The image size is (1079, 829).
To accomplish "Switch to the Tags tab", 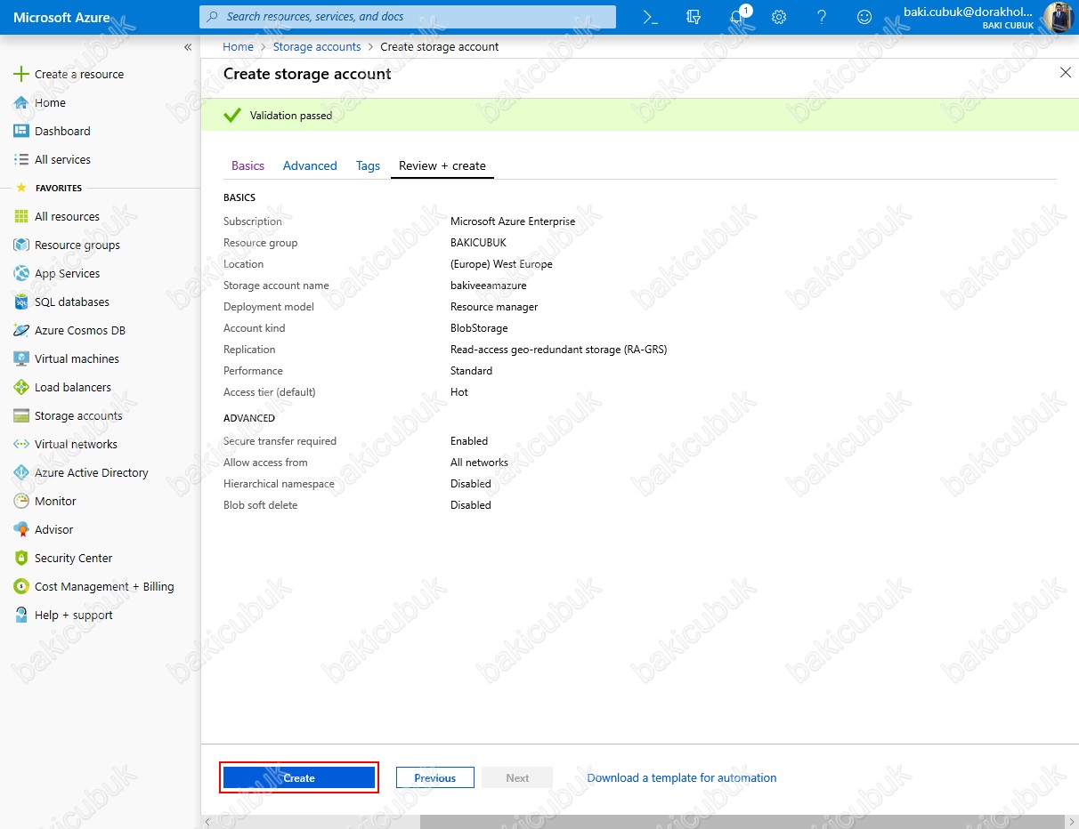I will pos(368,165).
